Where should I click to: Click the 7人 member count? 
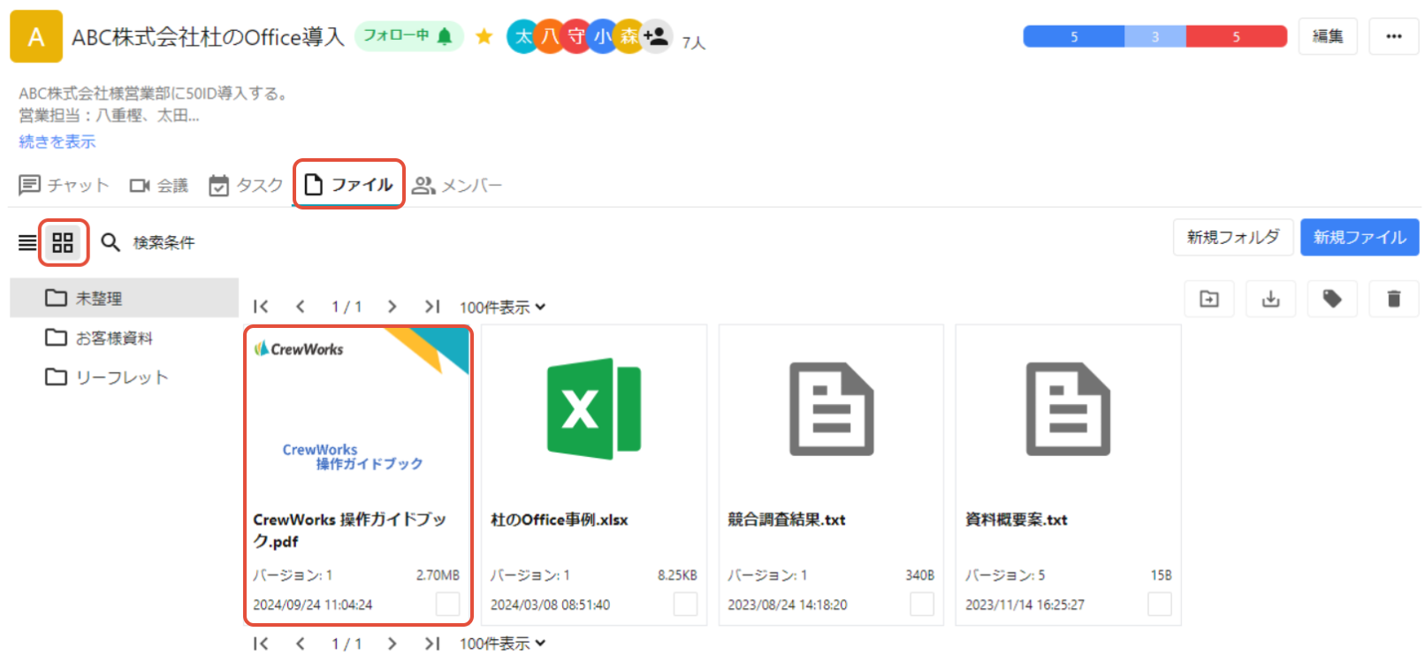(694, 42)
